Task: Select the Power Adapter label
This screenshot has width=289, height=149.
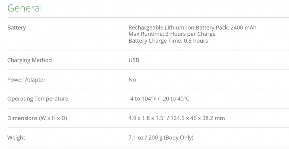Action: (26, 80)
